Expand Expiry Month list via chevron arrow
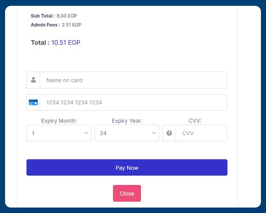Image resolution: width=266 pixels, height=213 pixels. pyautogui.click(x=86, y=133)
